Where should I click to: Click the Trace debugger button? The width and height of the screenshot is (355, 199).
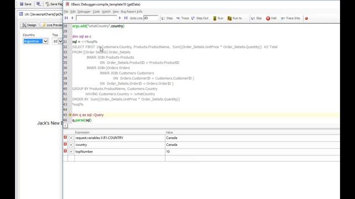(182, 18)
